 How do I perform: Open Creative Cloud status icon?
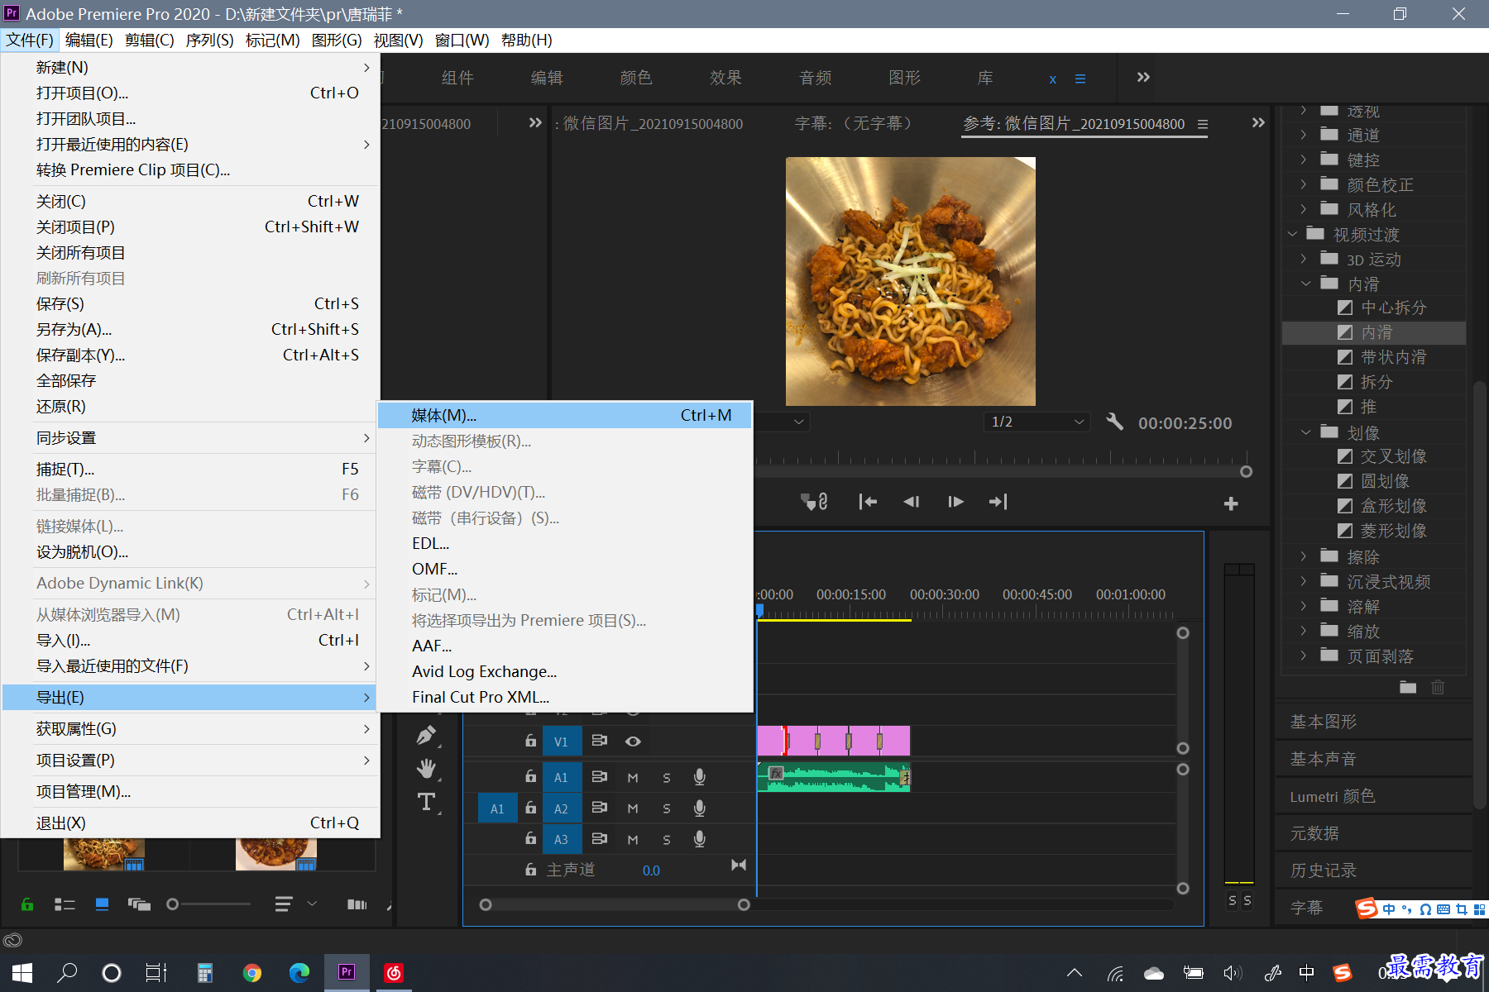pos(12,940)
